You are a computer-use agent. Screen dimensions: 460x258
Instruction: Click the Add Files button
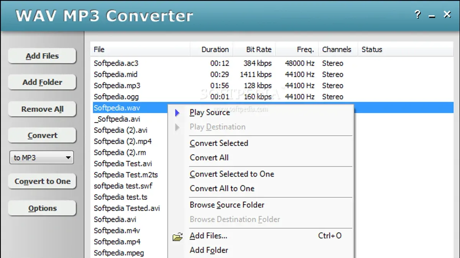[x=42, y=56]
